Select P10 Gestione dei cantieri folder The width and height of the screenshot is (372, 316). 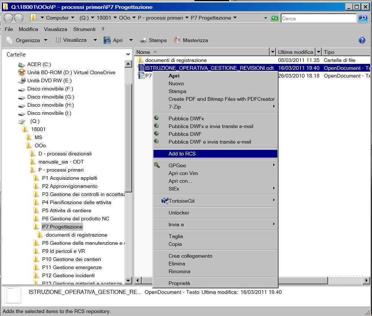[x=71, y=259]
